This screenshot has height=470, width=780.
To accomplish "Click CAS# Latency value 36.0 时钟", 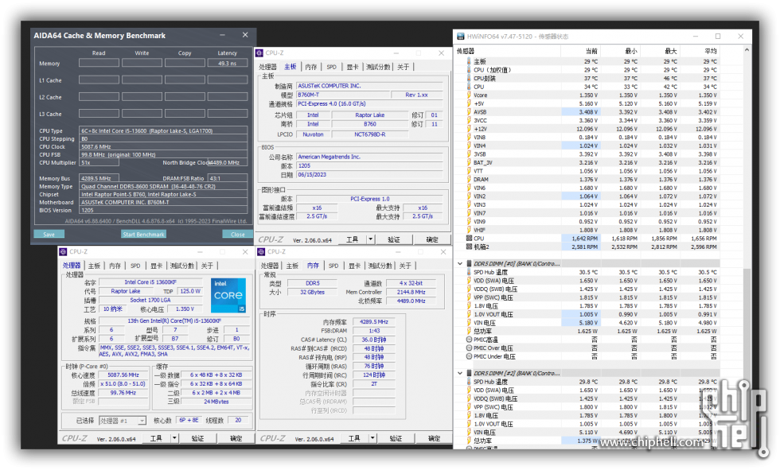I will [x=374, y=340].
